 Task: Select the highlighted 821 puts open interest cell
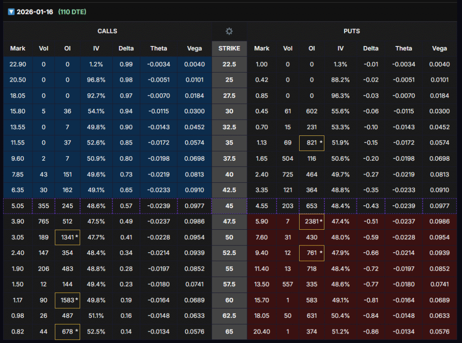coord(311,143)
